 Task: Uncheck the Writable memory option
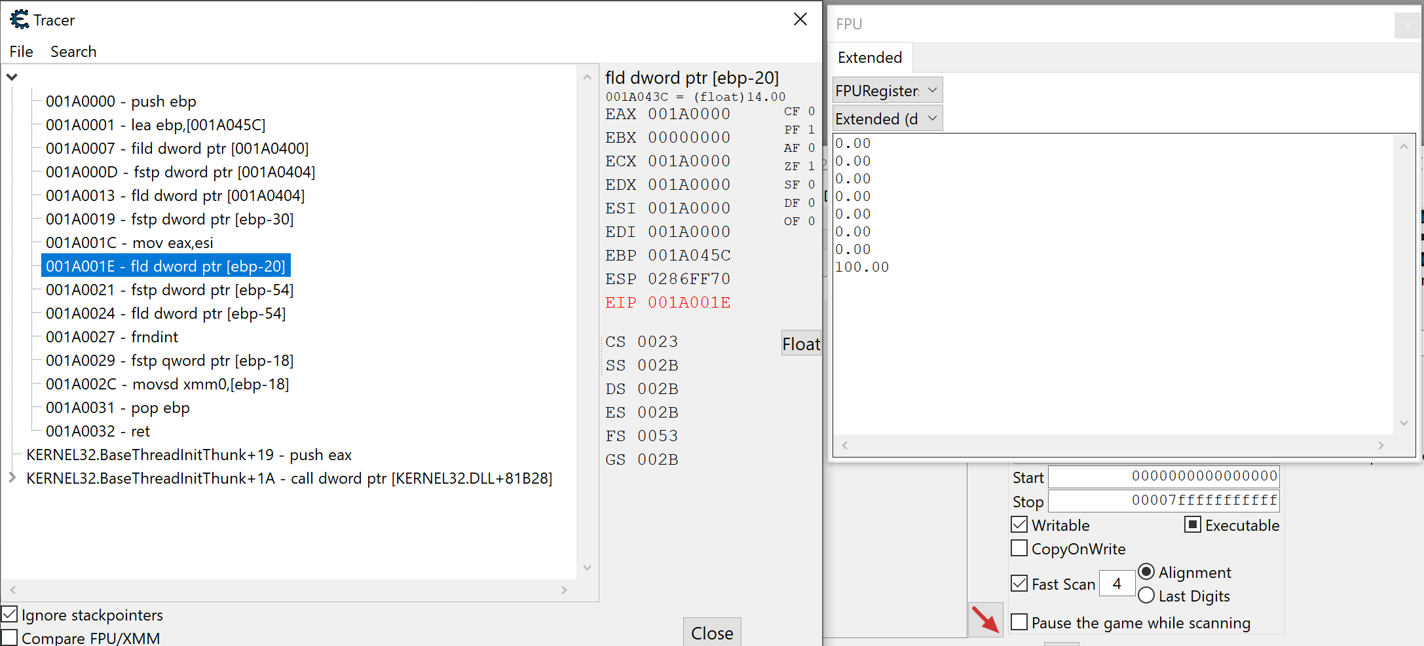tap(1019, 524)
